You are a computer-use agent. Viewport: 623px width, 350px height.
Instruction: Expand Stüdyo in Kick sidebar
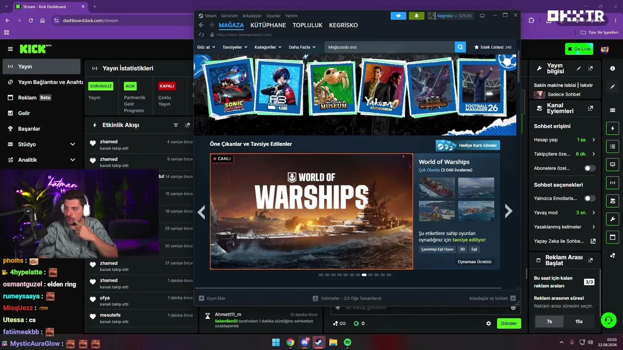point(41,144)
